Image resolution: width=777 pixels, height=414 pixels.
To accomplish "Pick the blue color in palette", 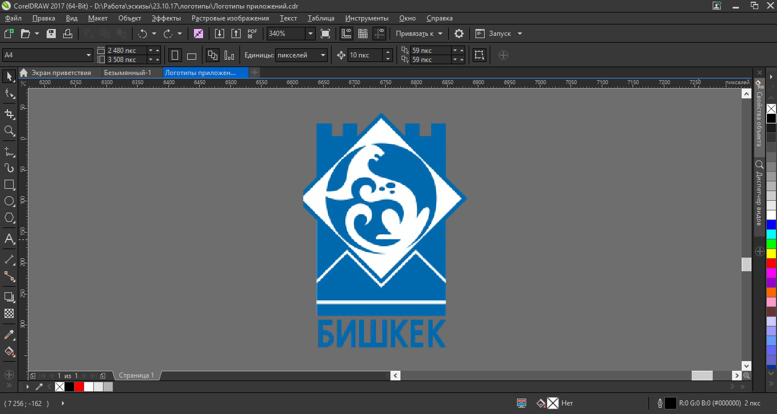I will point(771,225).
